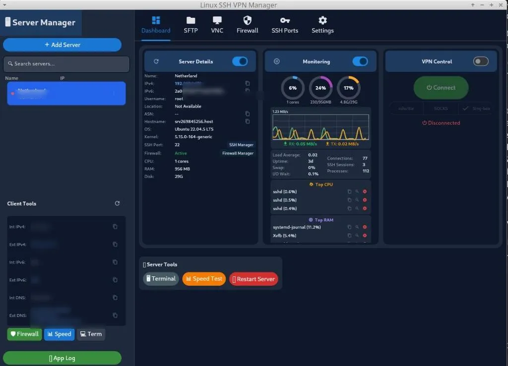Viewport: 508px width, 366px height.
Task: Click the "Ubuntu 22.04.5 LTS" OS value
Action: tap(194, 129)
